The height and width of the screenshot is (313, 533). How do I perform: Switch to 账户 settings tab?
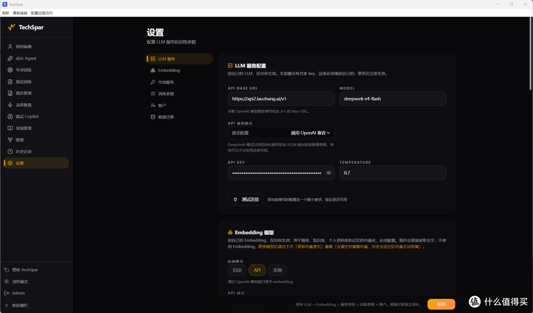click(x=180, y=105)
